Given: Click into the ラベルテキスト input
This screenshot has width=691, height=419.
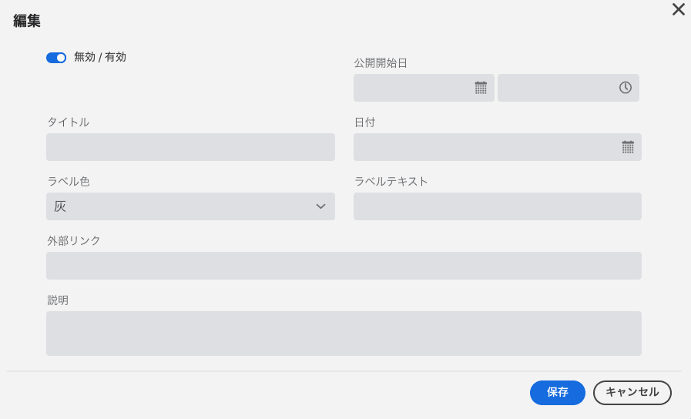Looking at the screenshot, I should [x=497, y=206].
